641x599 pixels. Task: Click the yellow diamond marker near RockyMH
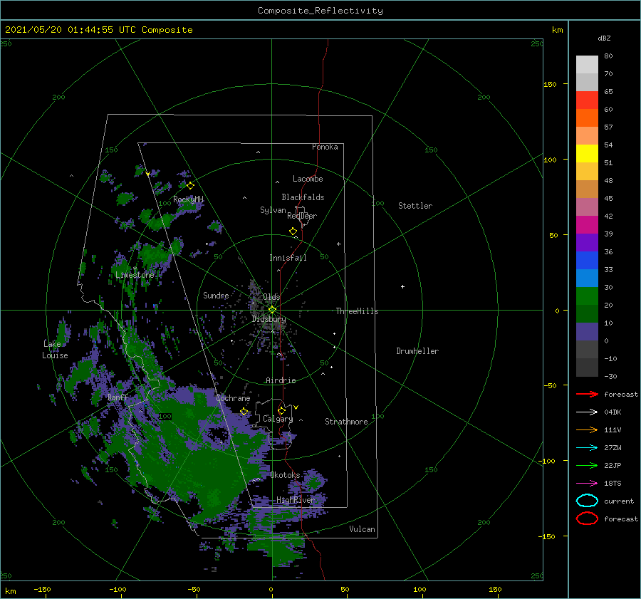click(190, 186)
